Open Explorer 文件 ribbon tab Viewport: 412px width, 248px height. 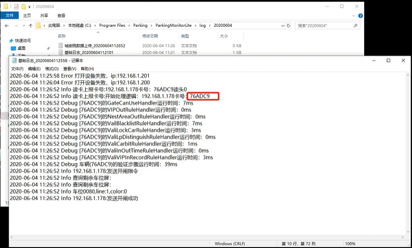10,16
